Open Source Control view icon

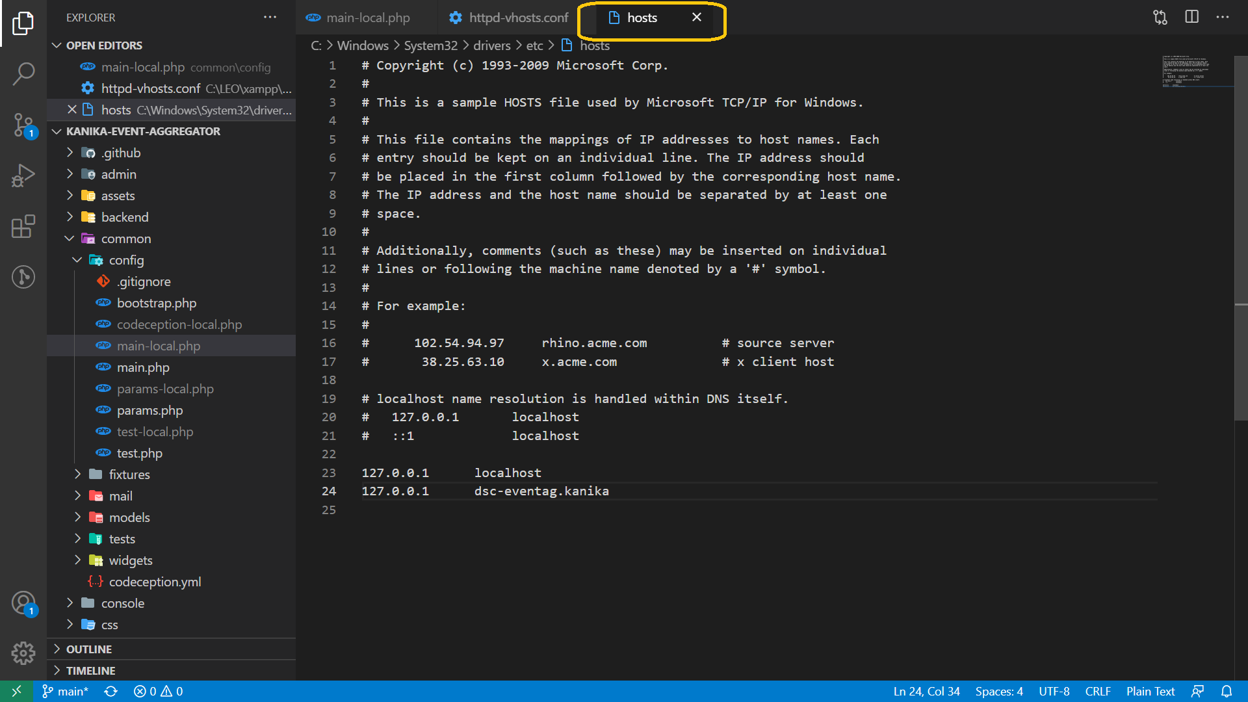tap(23, 125)
